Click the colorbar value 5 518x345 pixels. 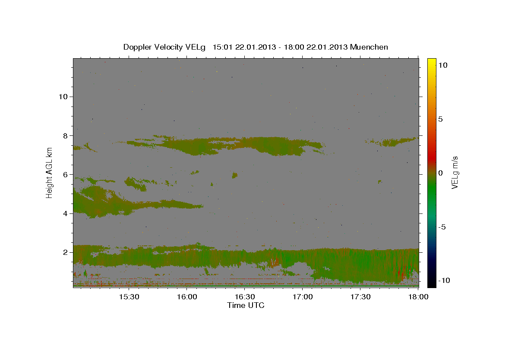(440, 119)
